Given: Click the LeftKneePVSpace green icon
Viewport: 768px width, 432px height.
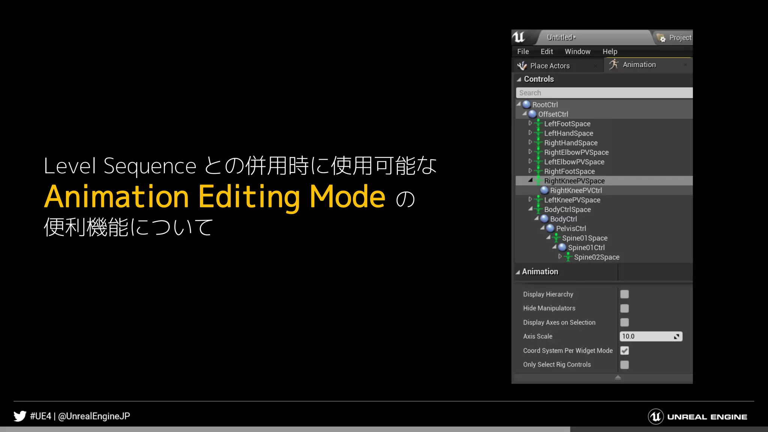Looking at the screenshot, I should point(538,200).
